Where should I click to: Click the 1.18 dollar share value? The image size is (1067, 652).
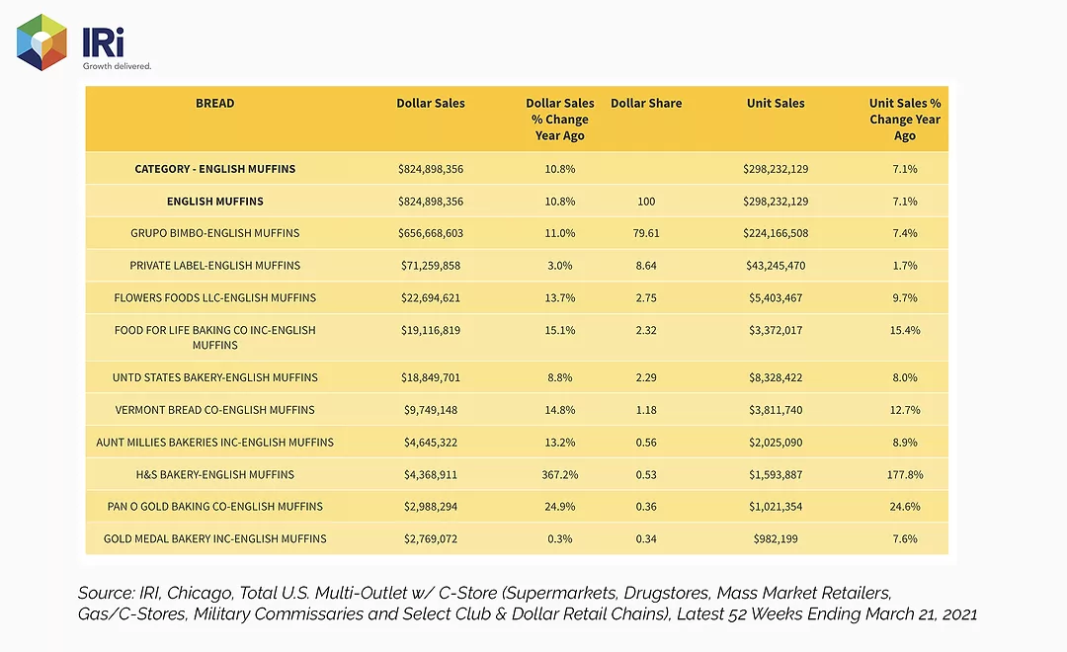point(646,410)
